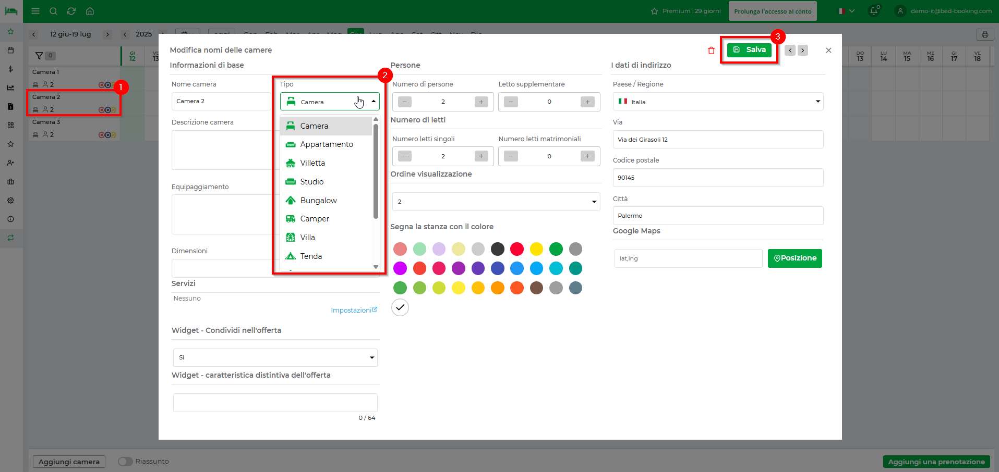The height and width of the screenshot is (472, 999).
Task: Open the Tipo dropdown showing Camera
Action: tap(330, 102)
